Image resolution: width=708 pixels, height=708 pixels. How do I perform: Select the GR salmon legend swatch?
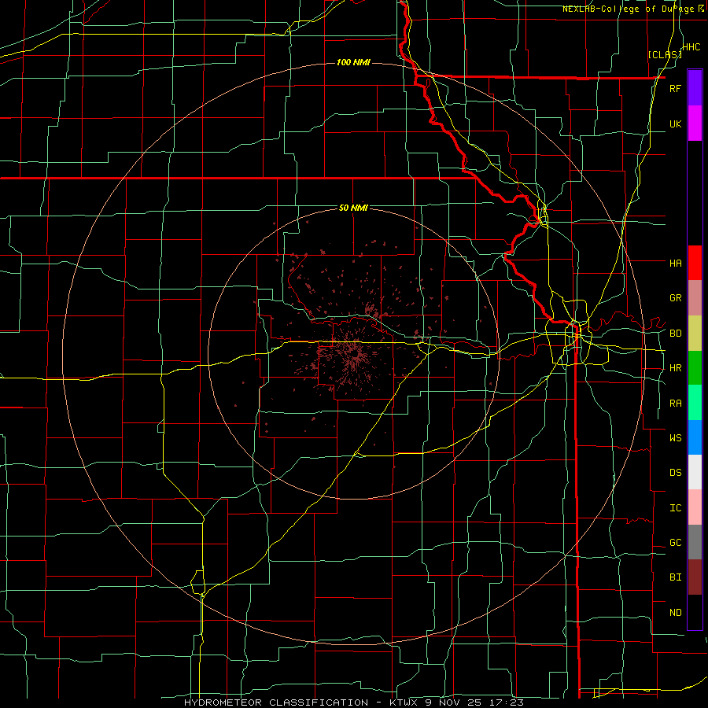[695, 298]
